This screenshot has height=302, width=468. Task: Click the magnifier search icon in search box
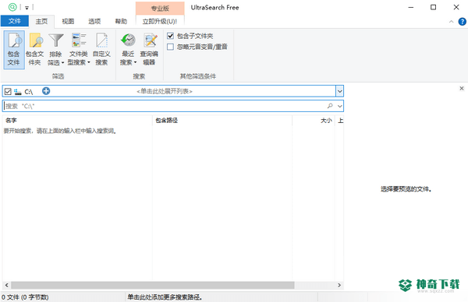click(x=330, y=106)
